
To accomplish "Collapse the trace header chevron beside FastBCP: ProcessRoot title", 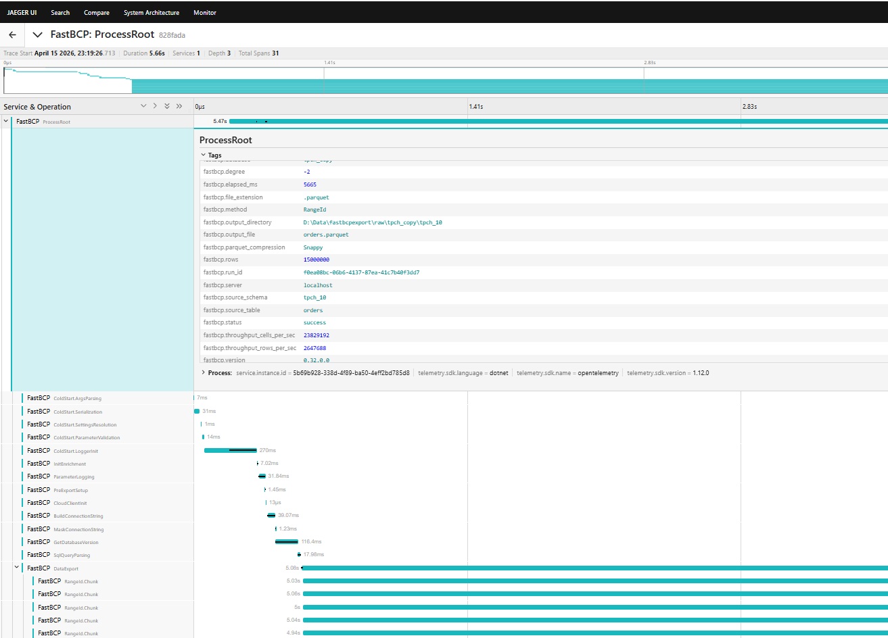I will [38, 34].
